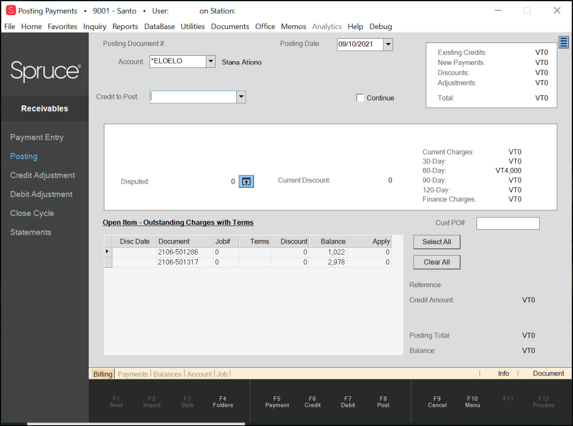Open the Inquiry menu
The width and height of the screenshot is (573, 426).
[95, 27]
